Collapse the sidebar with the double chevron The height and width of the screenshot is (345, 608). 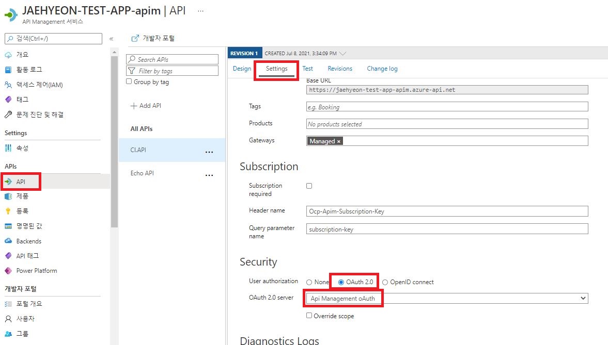(111, 39)
